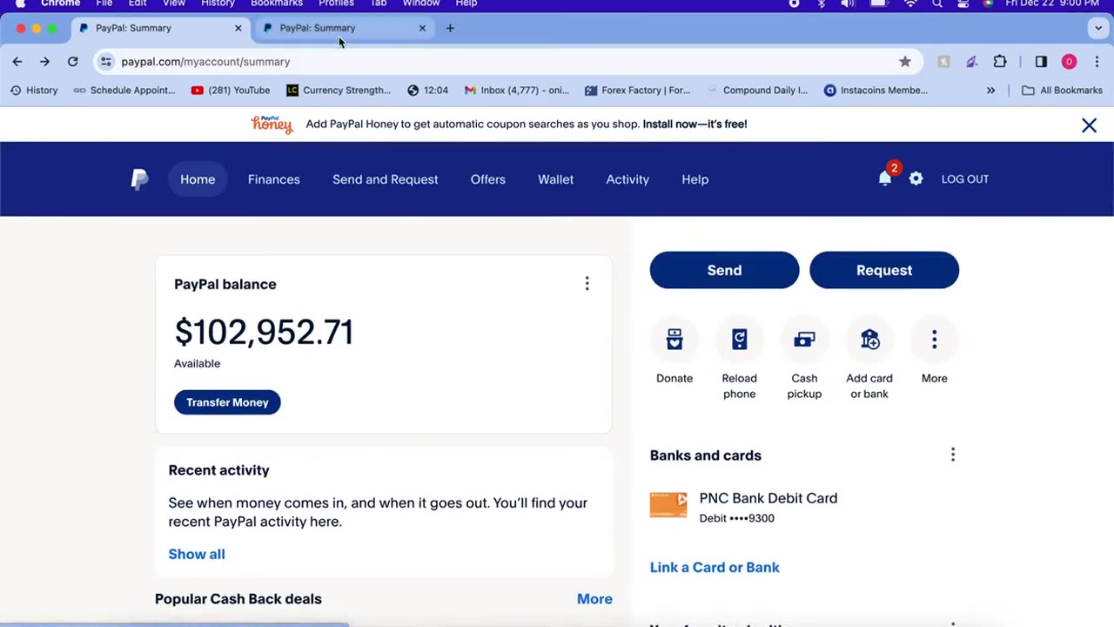Click the Request button

tap(884, 270)
